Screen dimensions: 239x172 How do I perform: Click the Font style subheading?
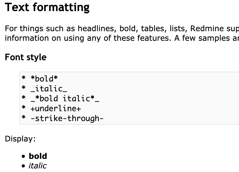point(26,57)
